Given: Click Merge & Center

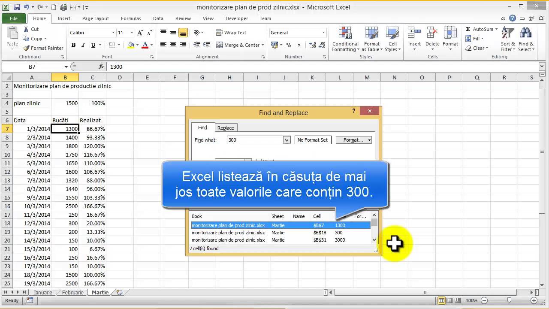Looking at the screenshot, I should point(238,45).
